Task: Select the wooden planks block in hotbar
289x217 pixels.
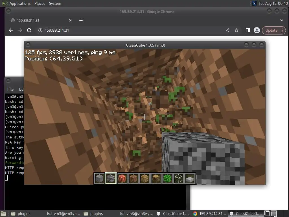Action: pyautogui.click(x=145, y=179)
